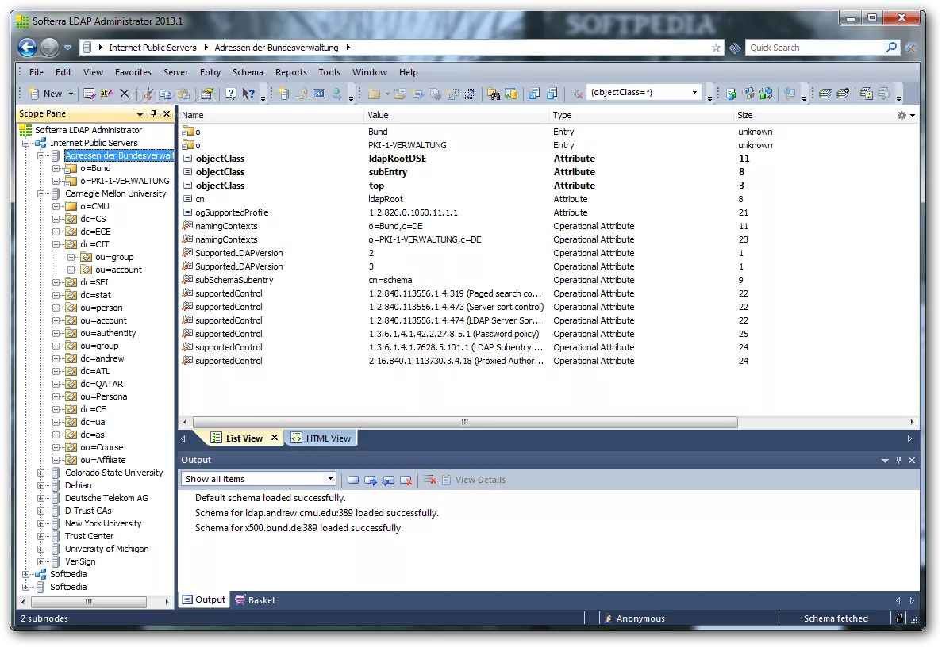
Task: Click the Modify entry toolbar icon
Action: (x=90, y=94)
